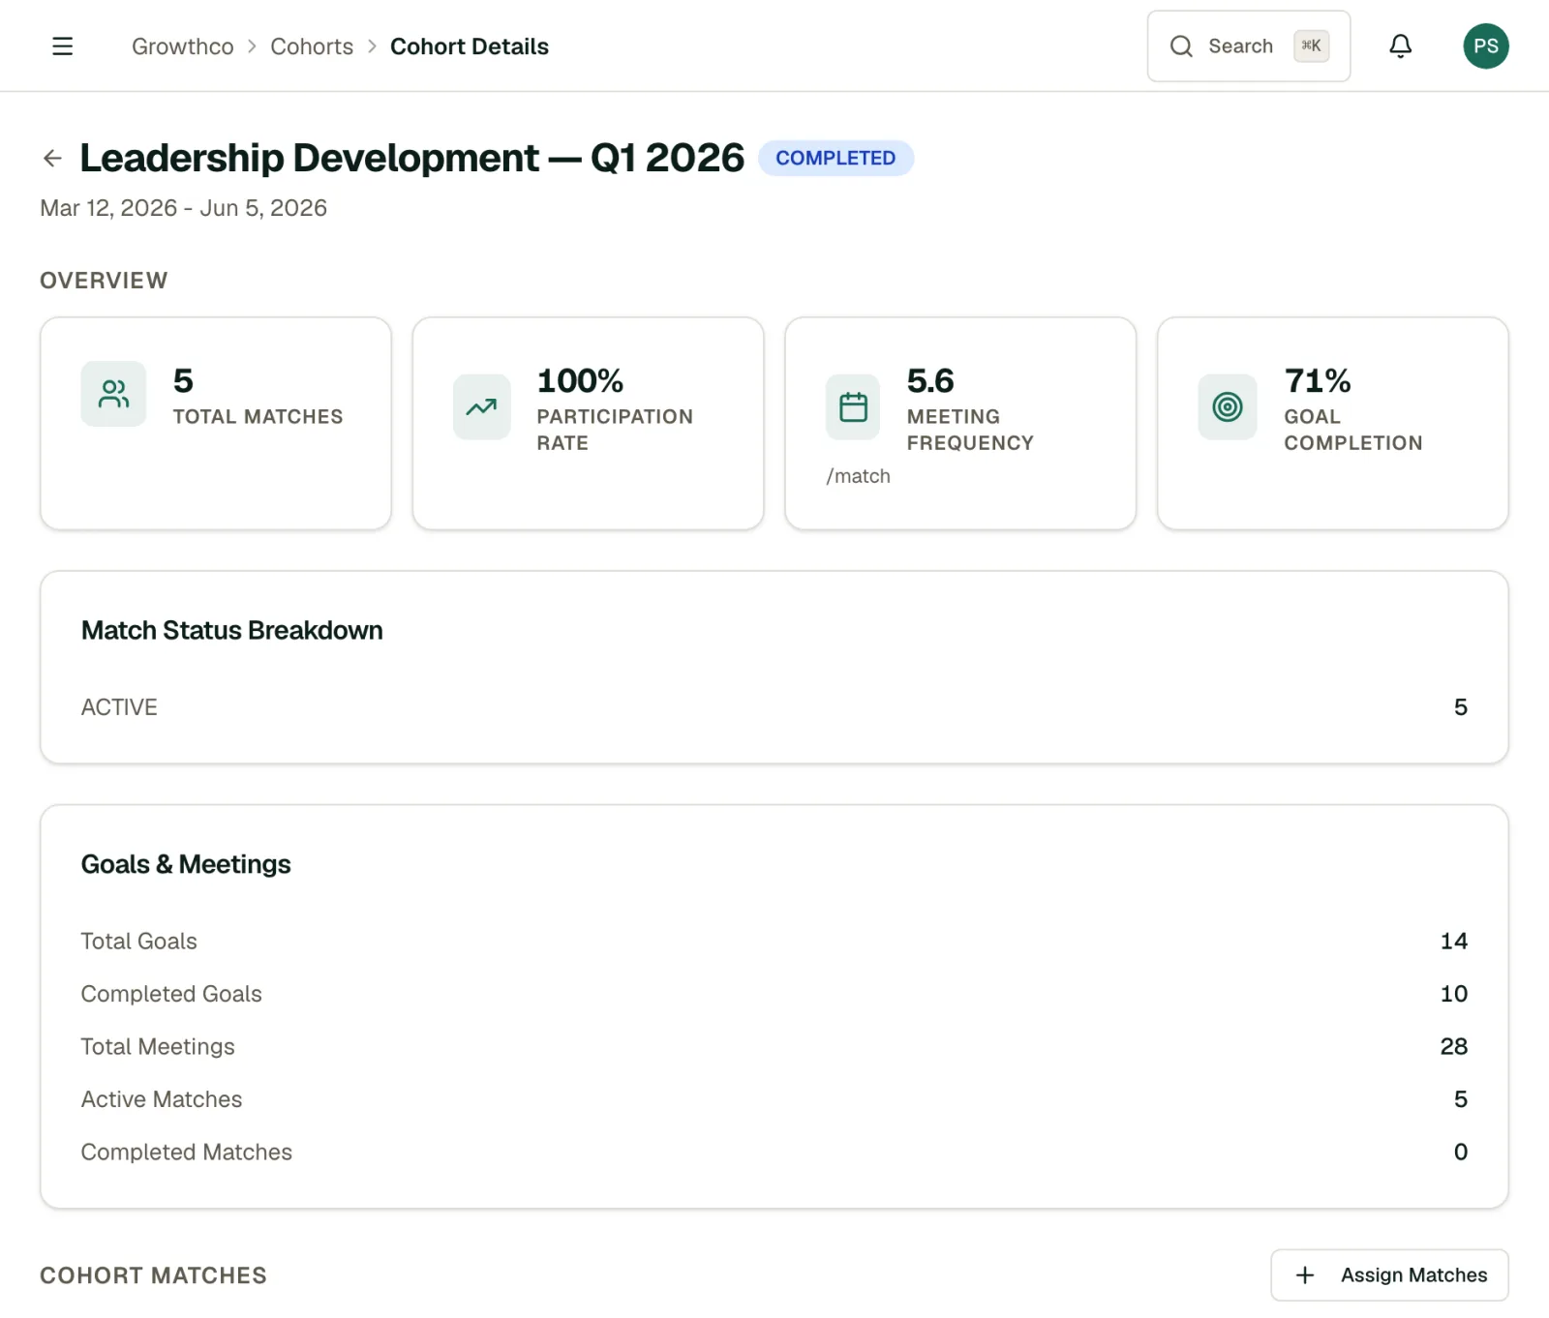Click the 100% participation value
This screenshot has height=1318, width=1549.
[580, 380]
